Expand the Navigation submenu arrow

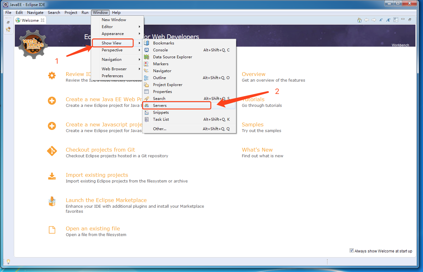click(x=140, y=60)
